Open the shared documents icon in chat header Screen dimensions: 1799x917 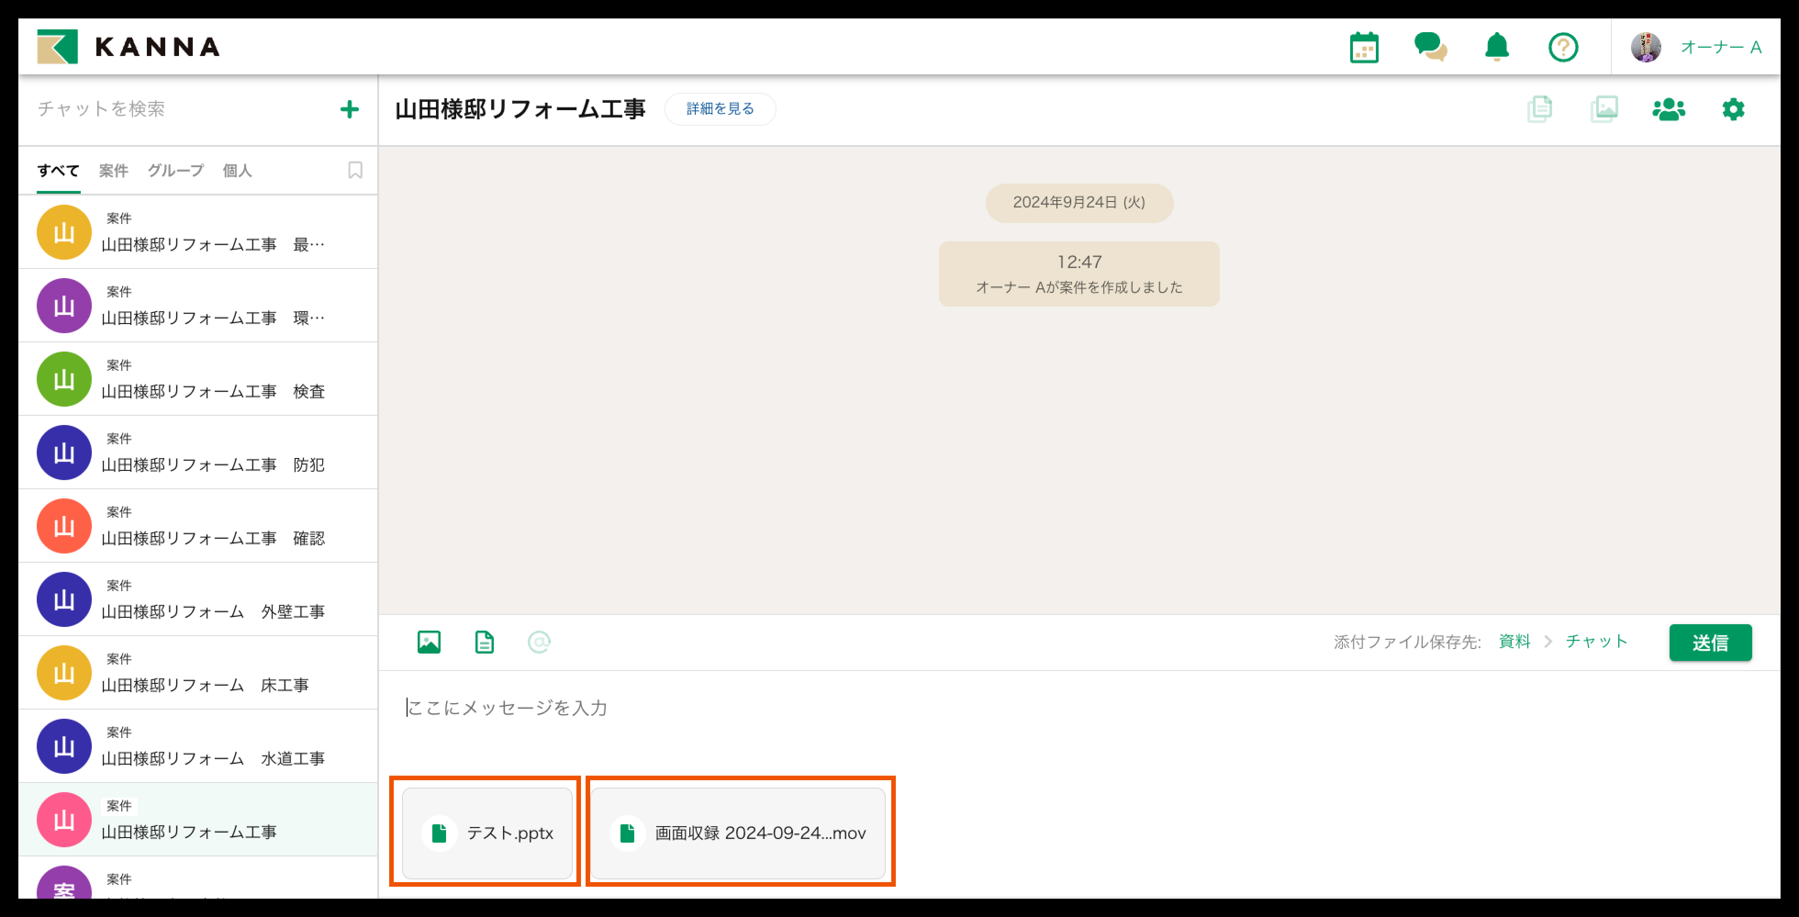pyautogui.click(x=1540, y=110)
